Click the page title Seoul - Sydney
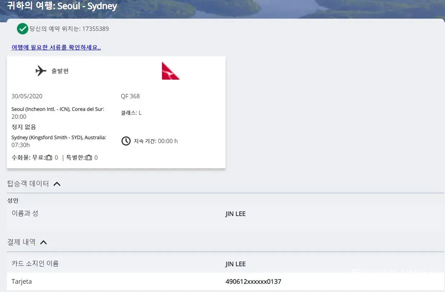The width and height of the screenshot is (445, 292). [87, 6]
